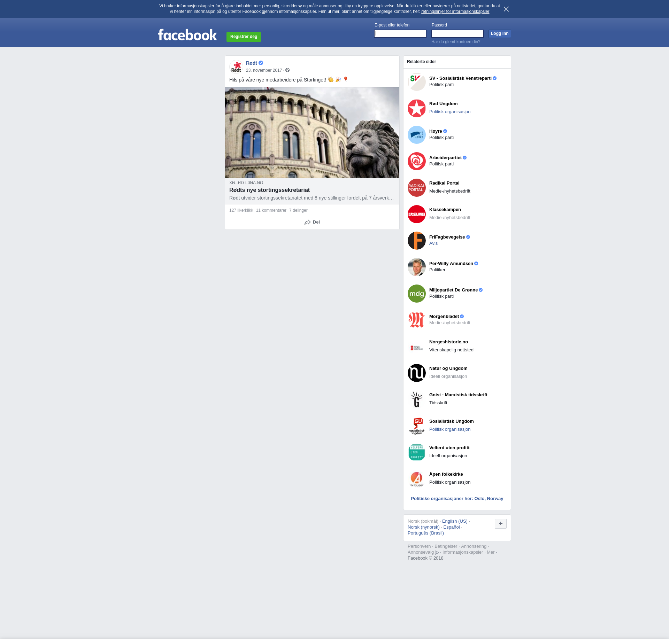Click Avis category under FriFagbevegelse
Screen dimensions: 669x639
point(433,243)
